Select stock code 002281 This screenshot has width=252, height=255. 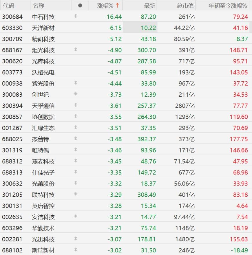(12, 239)
